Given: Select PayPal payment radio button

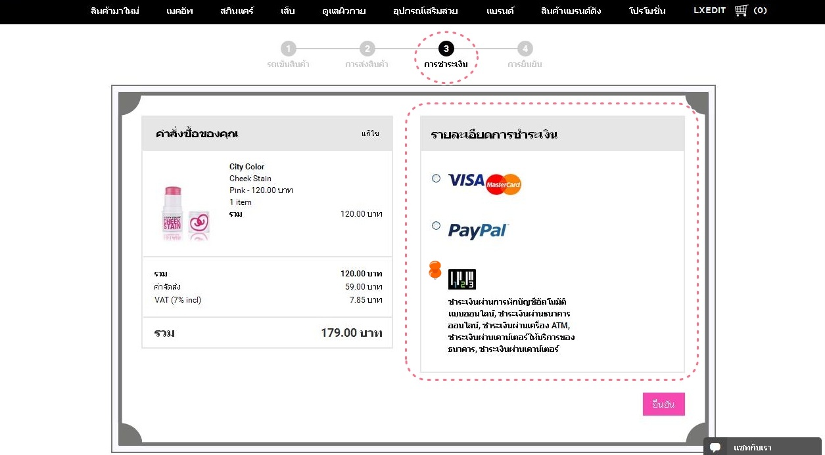Looking at the screenshot, I should click(436, 225).
